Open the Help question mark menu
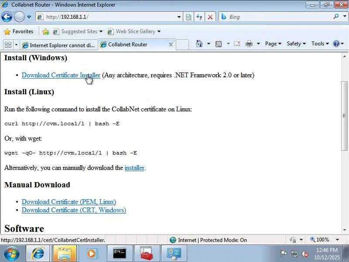The width and height of the screenshot is (349, 262). (339, 44)
